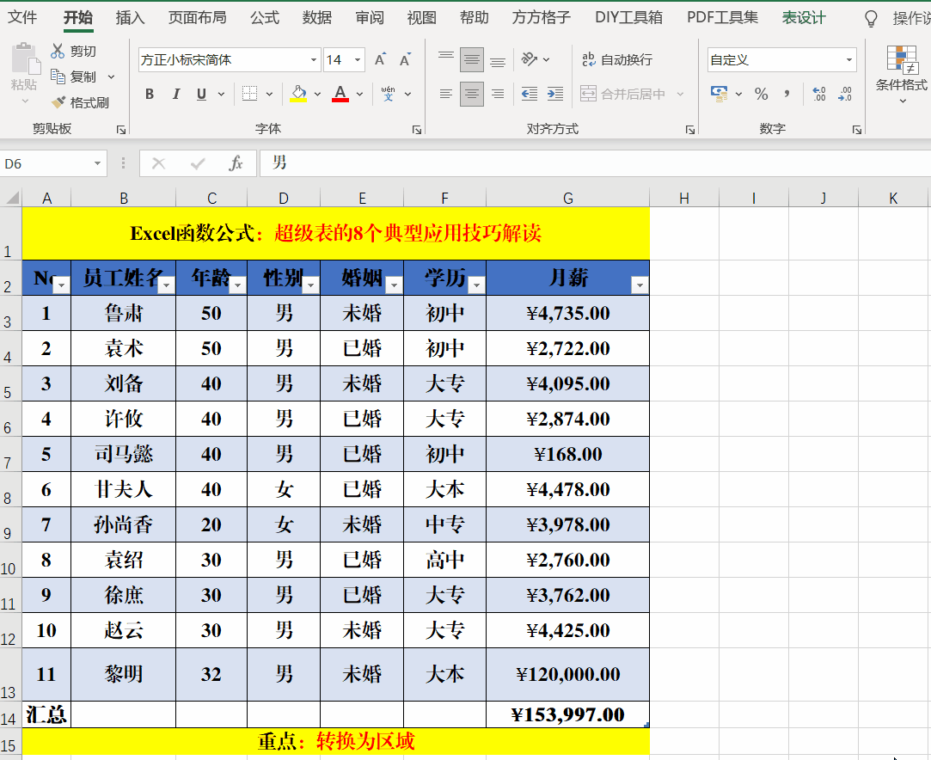The height and width of the screenshot is (760, 931).
Task: Open the Clipboard (剪贴板) dialog launcher
Action: [121, 130]
